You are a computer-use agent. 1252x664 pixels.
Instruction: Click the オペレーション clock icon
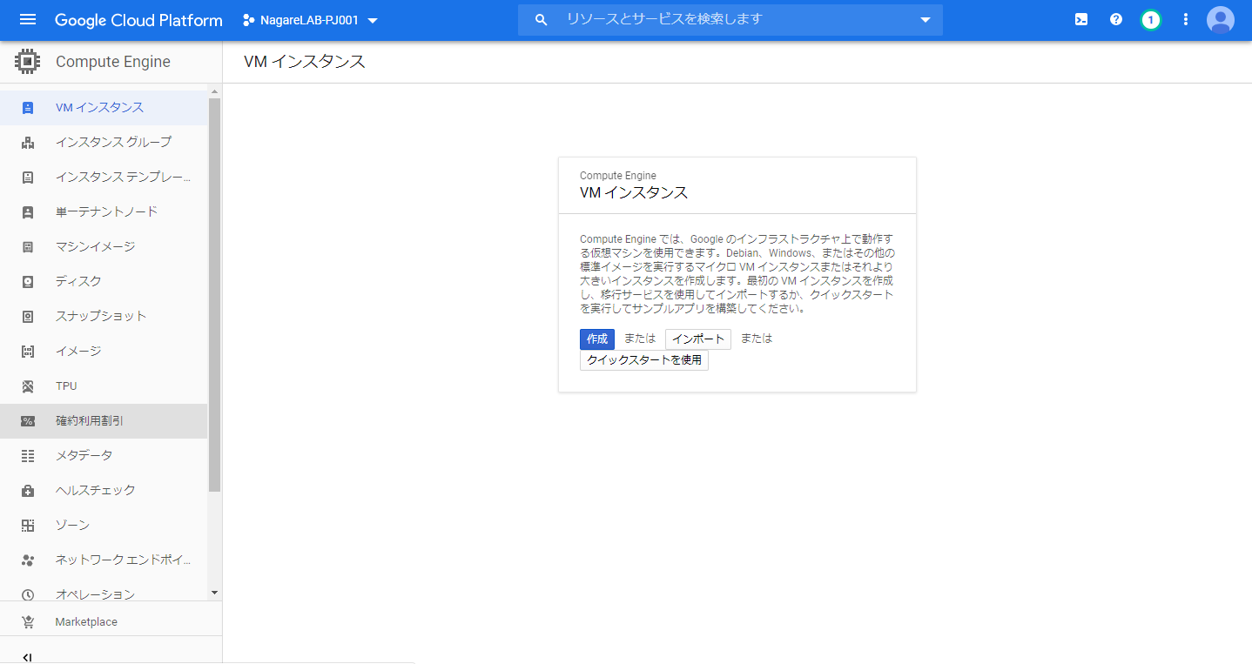pyautogui.click(x=28, y=594)
